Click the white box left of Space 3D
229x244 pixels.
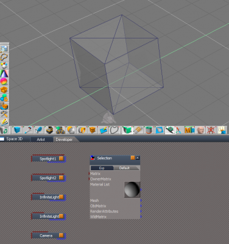point(2,139)
